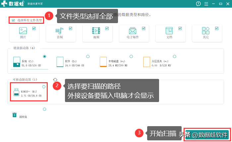Select the 软件 (D:) drive radio button
The image size is (232, 142).
pos(88,56)
